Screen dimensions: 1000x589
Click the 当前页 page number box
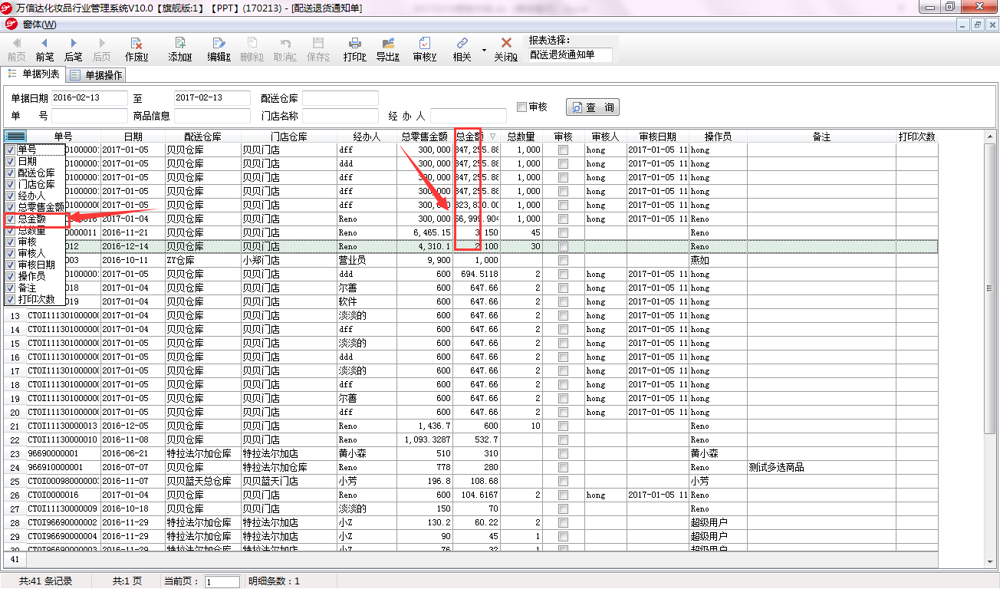[222, 582]
